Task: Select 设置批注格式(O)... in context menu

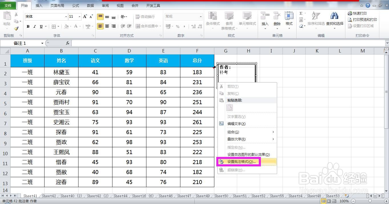Action: [x=247, y=162]
